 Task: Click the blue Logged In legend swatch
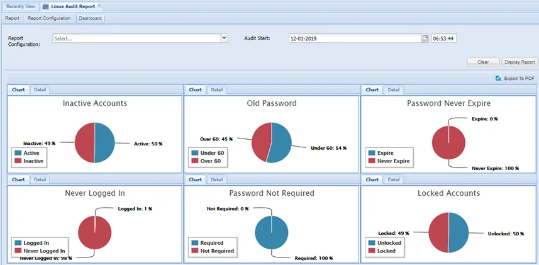pos(18,242)
